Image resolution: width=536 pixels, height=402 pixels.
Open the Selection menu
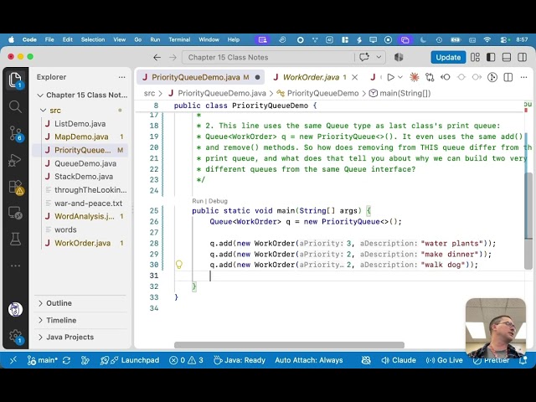[93, 39]
